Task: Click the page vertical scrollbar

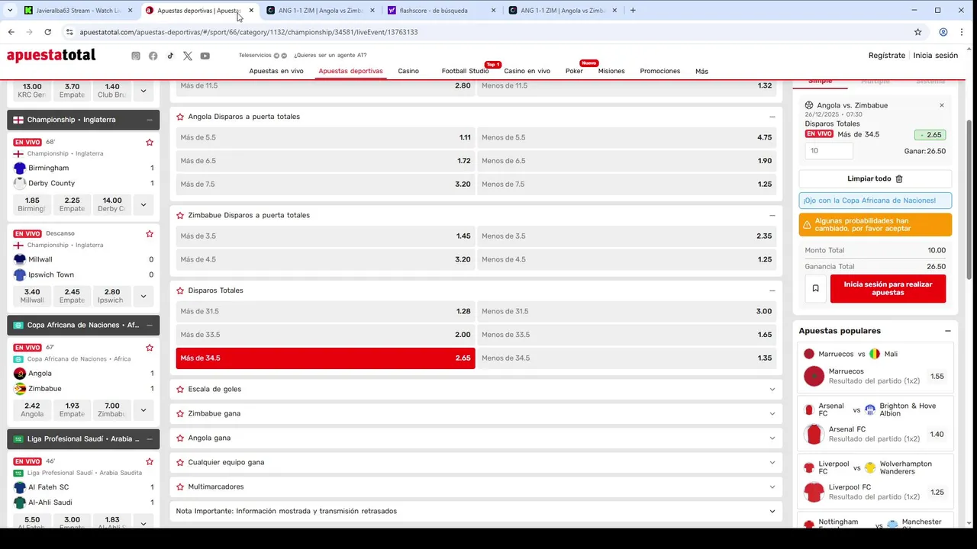Action: 971,198
